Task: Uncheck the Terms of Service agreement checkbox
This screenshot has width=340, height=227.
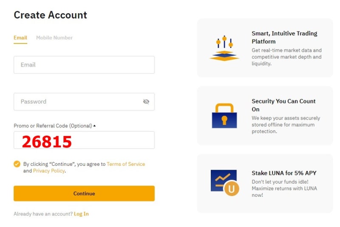Action: coord(17,164)
